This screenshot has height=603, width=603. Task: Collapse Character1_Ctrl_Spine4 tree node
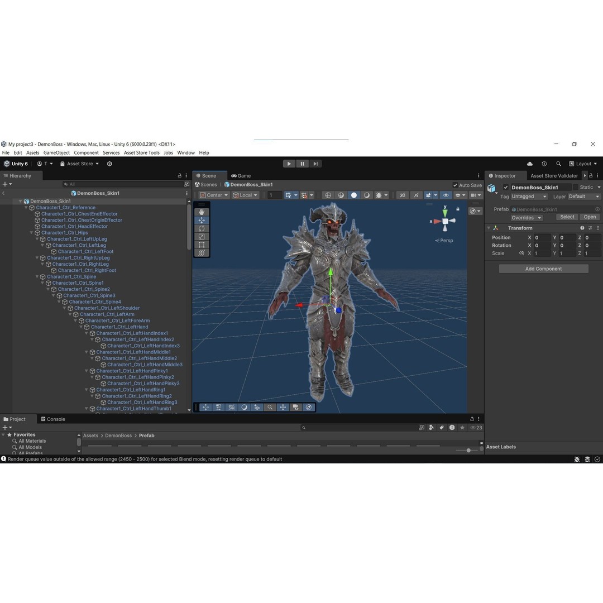[x=59, y=302]
